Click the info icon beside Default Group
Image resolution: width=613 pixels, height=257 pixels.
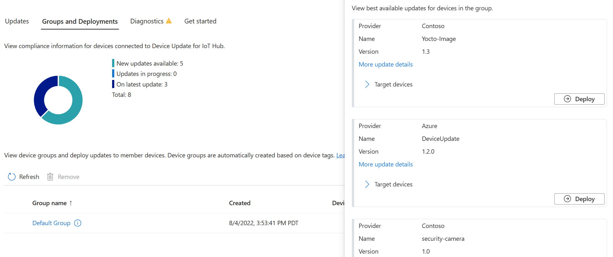pyautogui.click(x=78, y=223)
